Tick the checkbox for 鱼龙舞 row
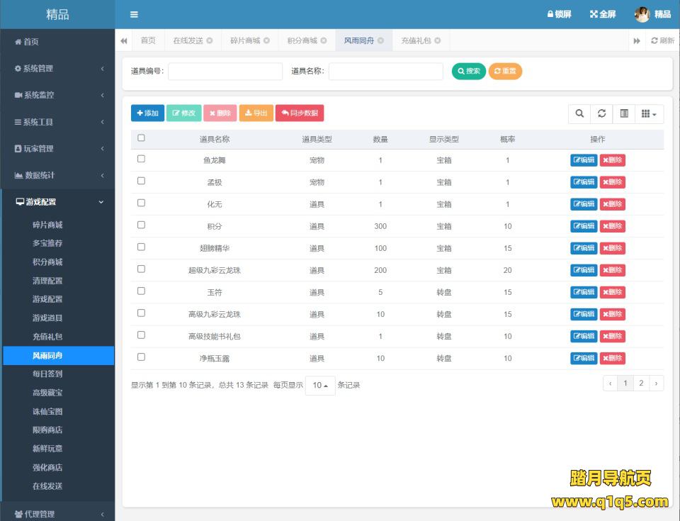The width and height of the screenshot is (680, 521). tap(141, 159)
